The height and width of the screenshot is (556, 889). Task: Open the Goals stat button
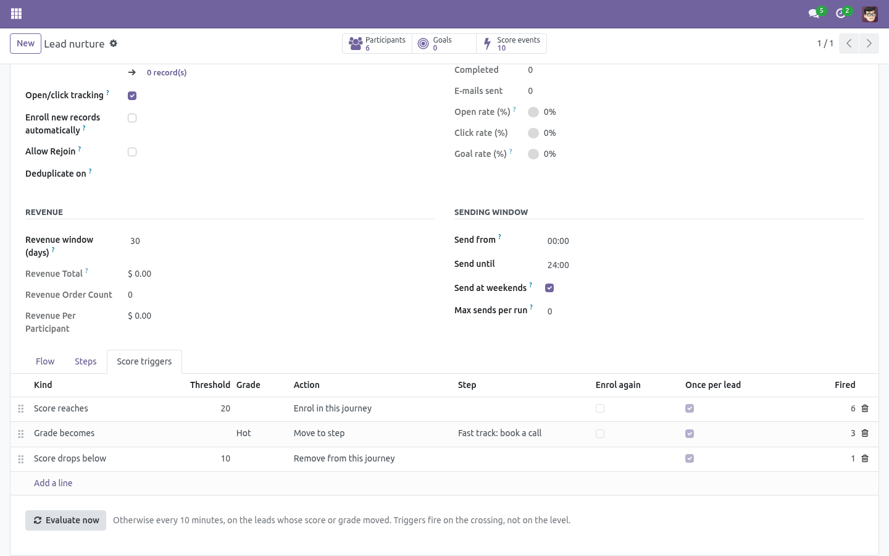pos(444,43)
